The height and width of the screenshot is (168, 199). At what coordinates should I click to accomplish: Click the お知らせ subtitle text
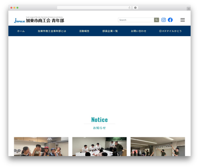tap(99, 128)
